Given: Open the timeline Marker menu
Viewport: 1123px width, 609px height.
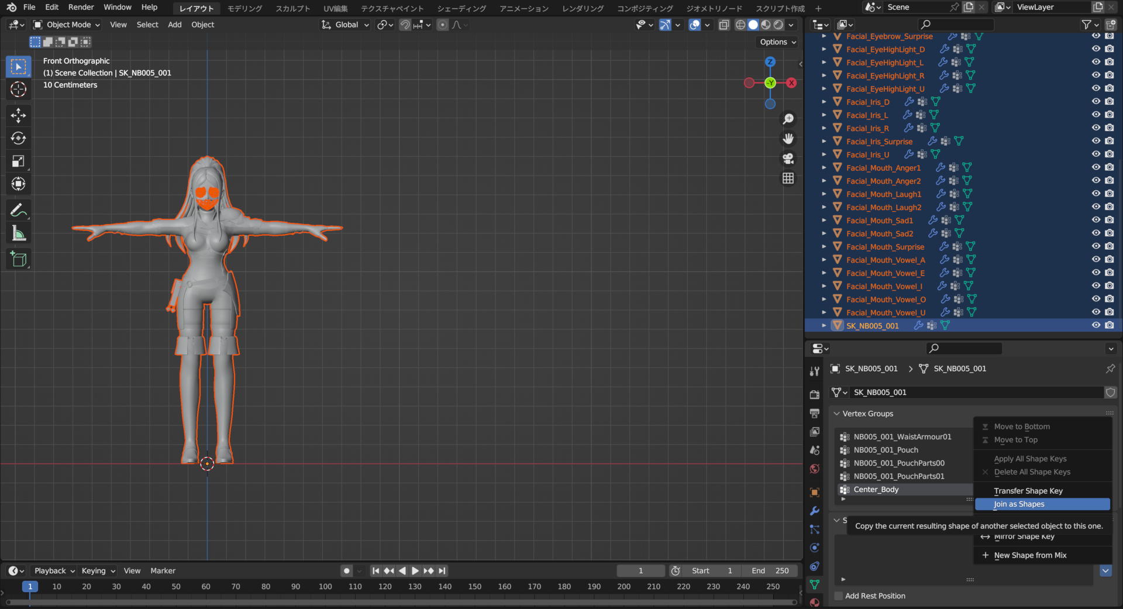Looking at the screenshot, I should [x=163, y=570].
